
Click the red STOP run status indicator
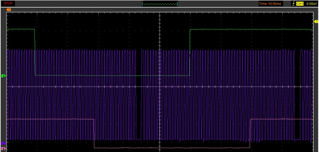point(9,3)
